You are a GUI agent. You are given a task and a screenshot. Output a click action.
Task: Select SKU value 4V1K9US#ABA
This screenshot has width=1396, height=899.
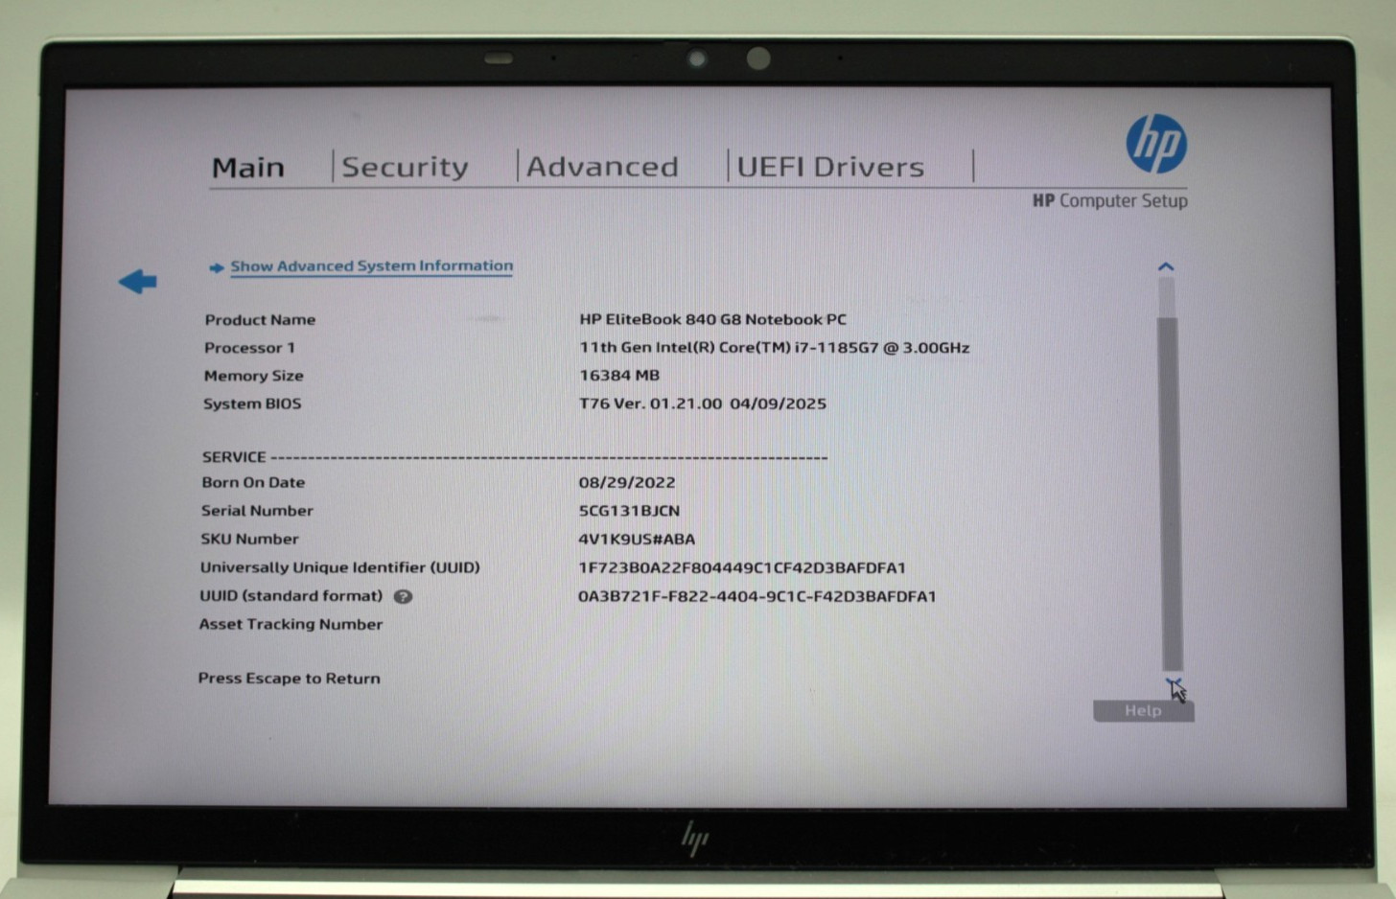point(637,539)
